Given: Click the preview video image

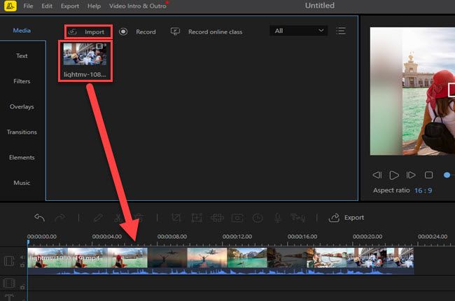Looking at the screenshot, I should coord(412,91).
